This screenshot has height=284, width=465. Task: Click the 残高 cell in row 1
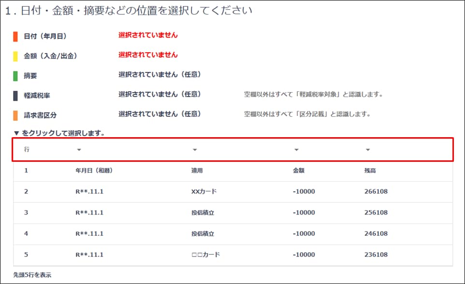point(370,170)
